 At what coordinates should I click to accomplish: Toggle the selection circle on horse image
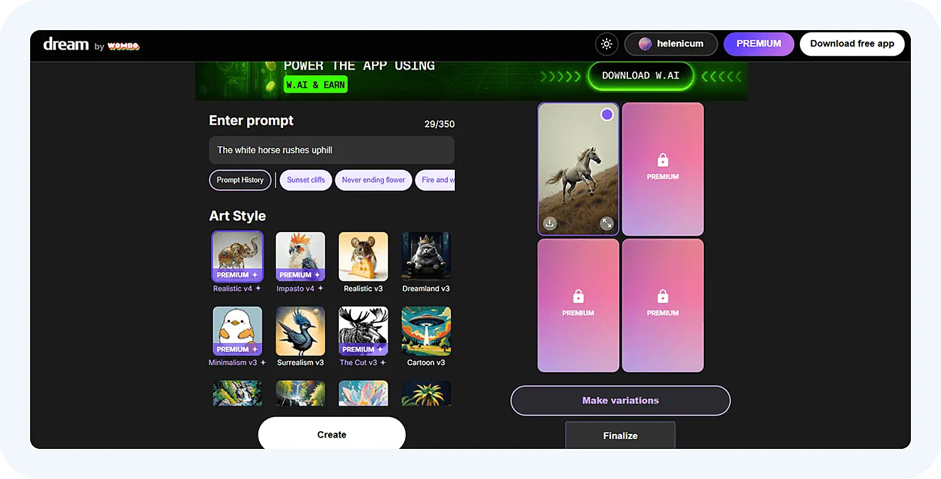(607, 115)
